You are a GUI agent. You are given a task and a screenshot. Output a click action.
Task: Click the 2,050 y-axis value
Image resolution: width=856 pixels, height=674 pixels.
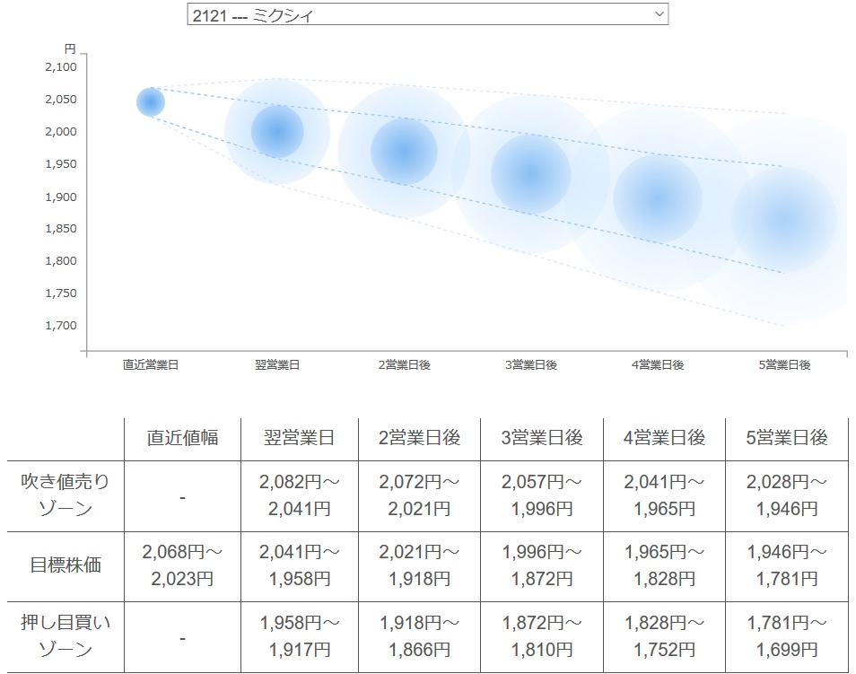pyautogui.click(x=61, y=100)
